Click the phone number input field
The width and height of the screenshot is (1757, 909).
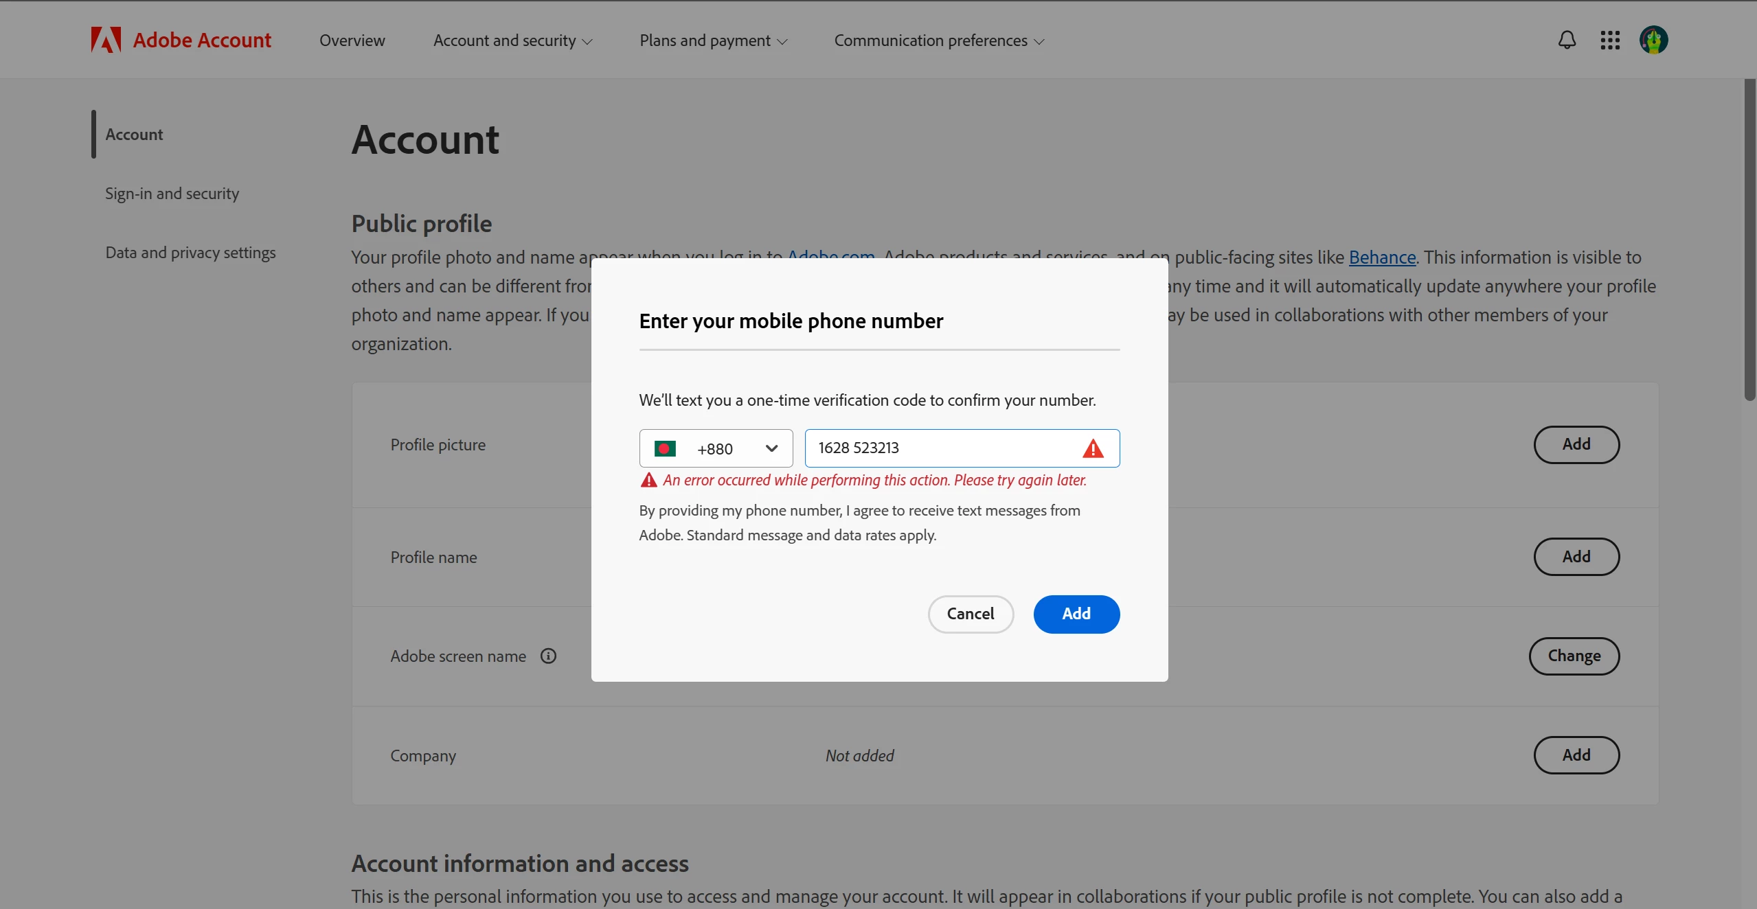click(941, 448)
